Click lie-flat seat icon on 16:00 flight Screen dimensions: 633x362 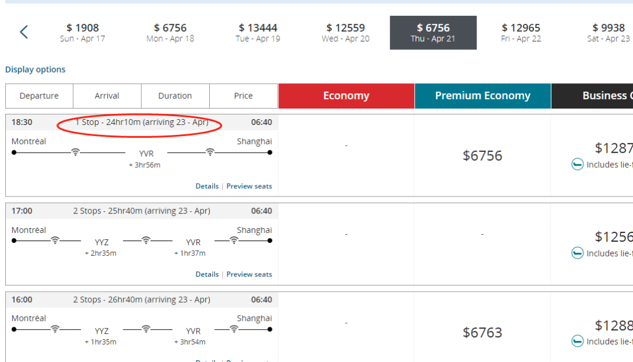577,341
